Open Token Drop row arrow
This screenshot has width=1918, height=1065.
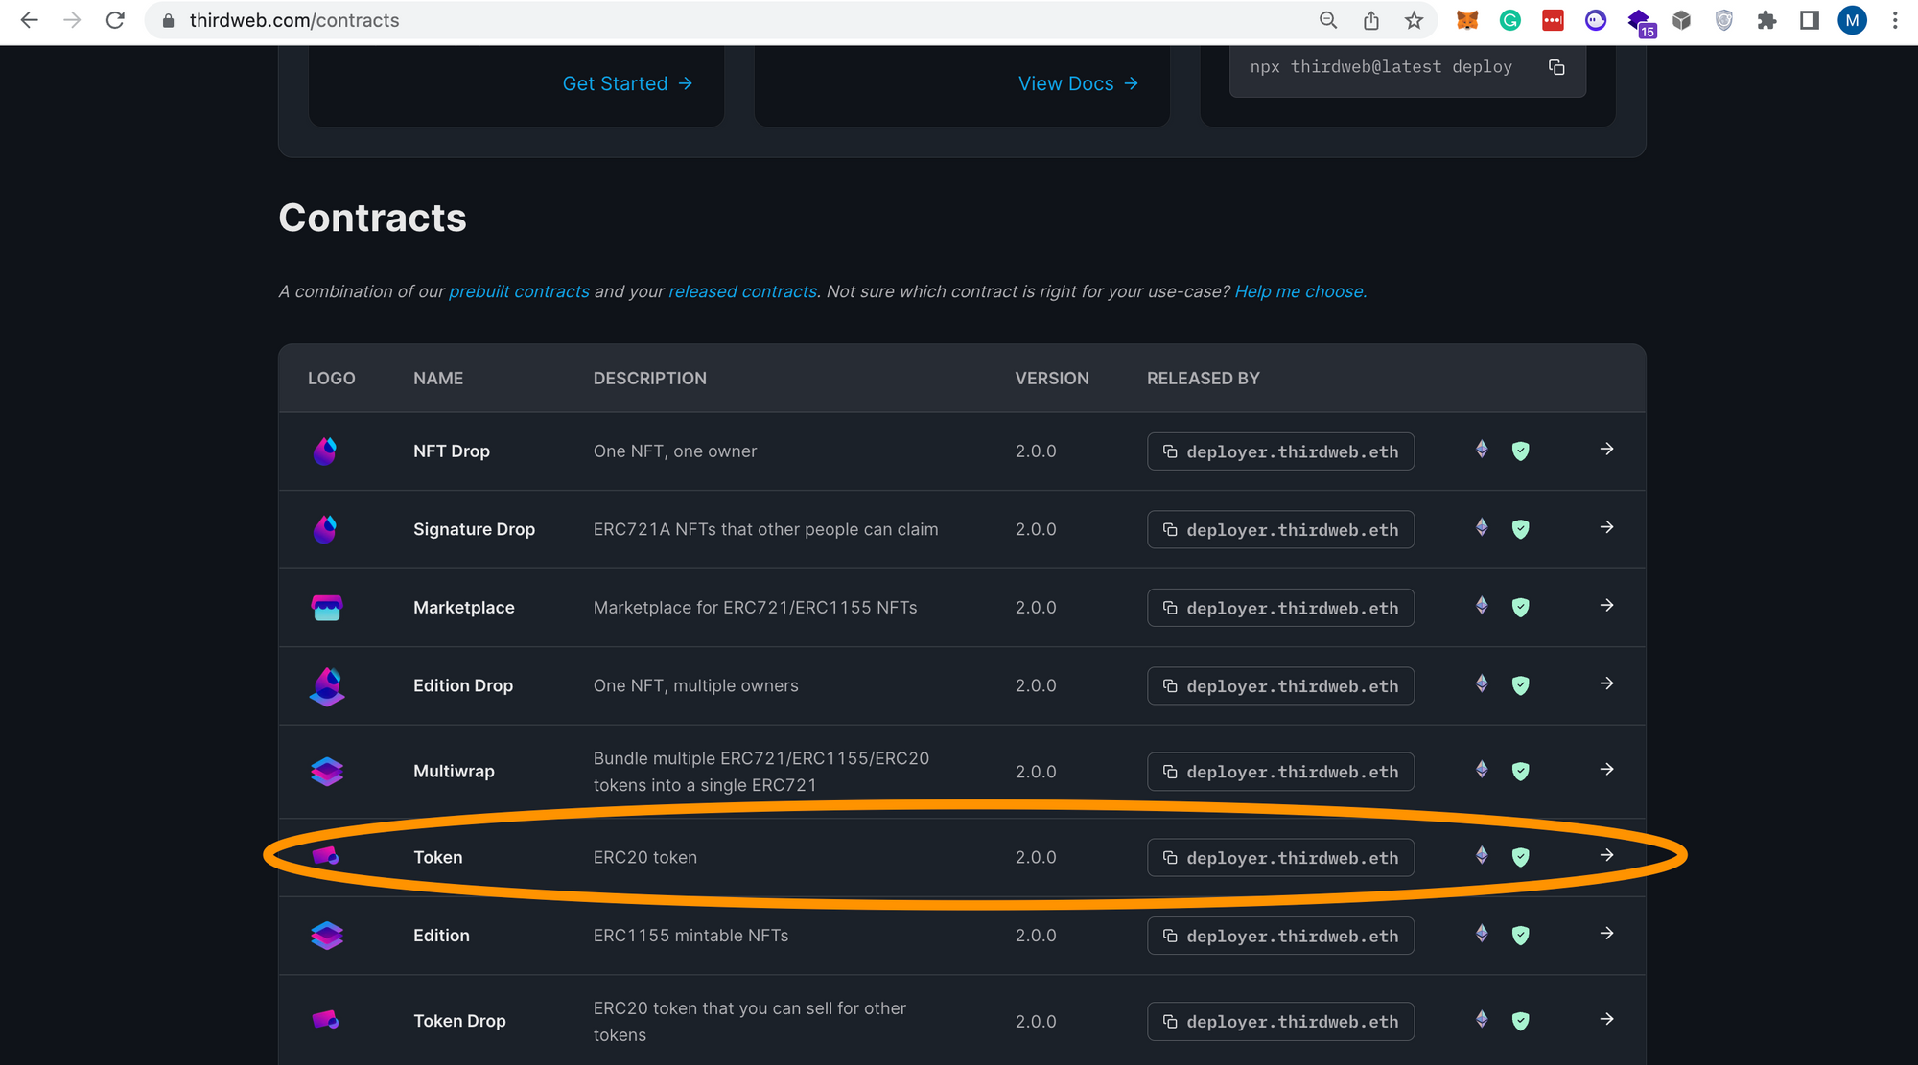pyautogui.click(x=1606, y=1019)
